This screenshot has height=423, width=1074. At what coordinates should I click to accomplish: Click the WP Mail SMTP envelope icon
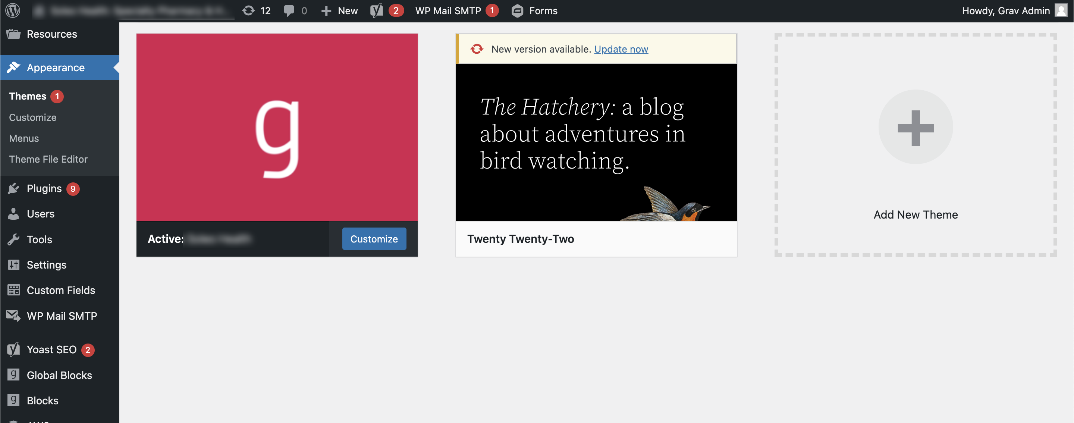(x=13, y=316)
